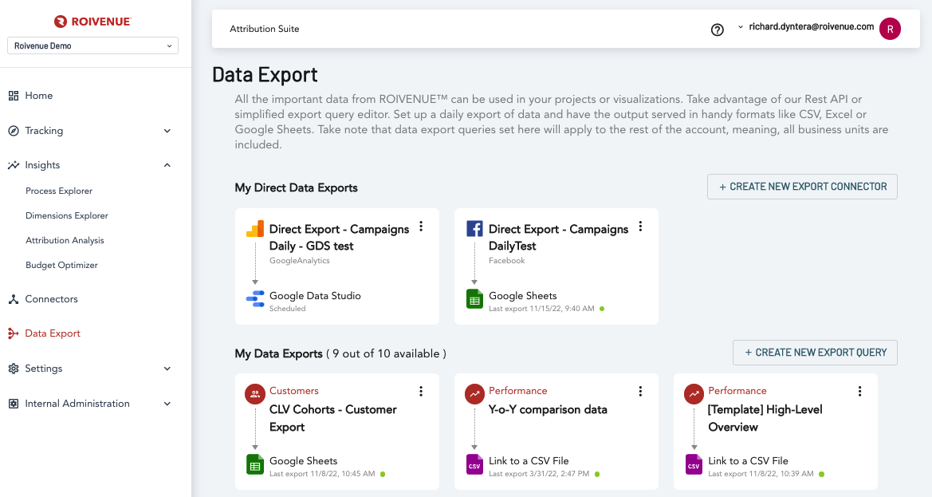The image size is (932, 497).
Task: Click Last export 11/8/22, 10:45 AM text
Action: pos(322,475)
